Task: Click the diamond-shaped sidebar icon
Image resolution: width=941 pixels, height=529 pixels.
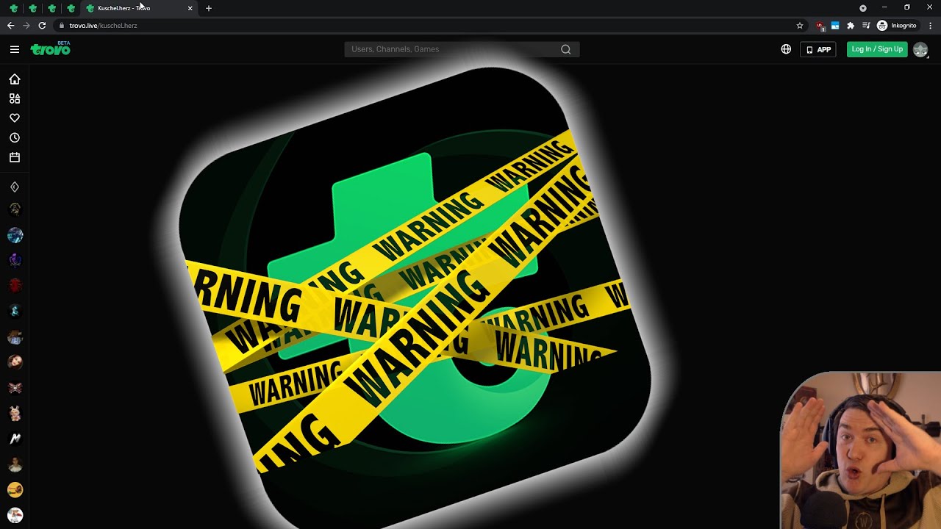Action: (x=15, y=187)
